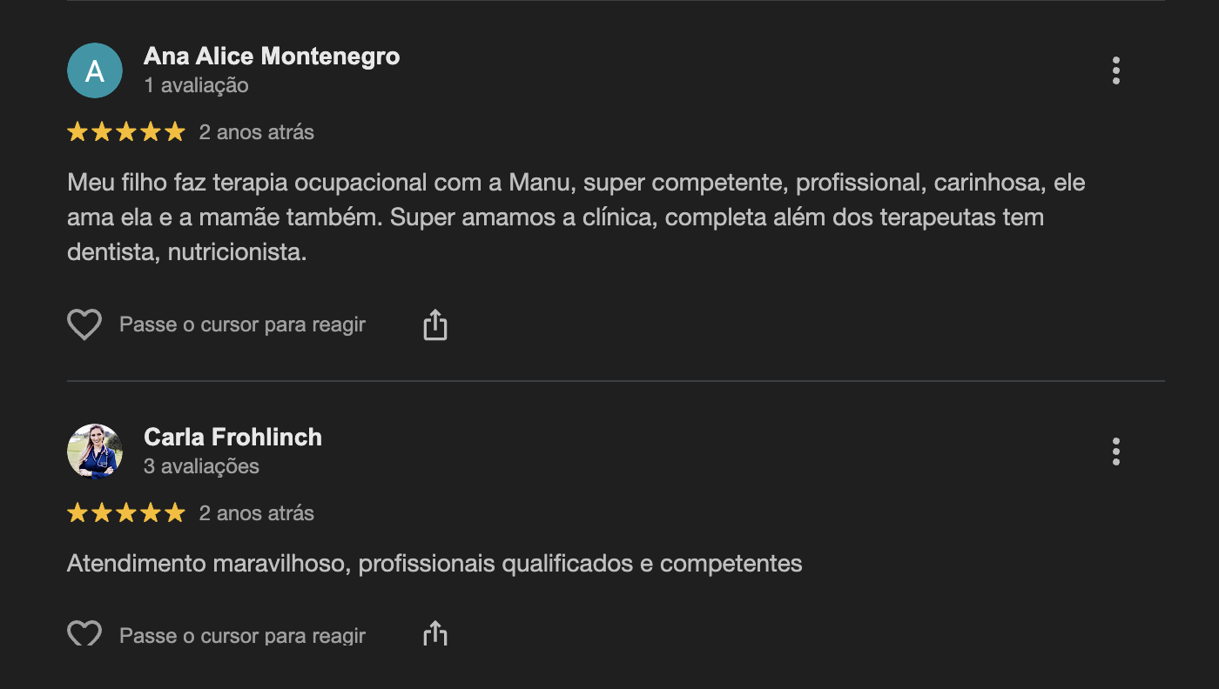The image size is (1219, 689).
Task: Click '3 avaliações' under Carla Frohlinch
Action: click(x=201, y=466)
